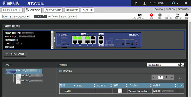Open the help question mark icon
This screenshot has width=191, height=97.
point(136,3)
